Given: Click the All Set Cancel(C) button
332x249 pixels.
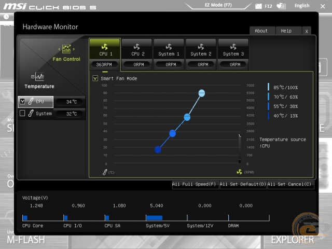Looking at the screenshot, I should [290, 185].
